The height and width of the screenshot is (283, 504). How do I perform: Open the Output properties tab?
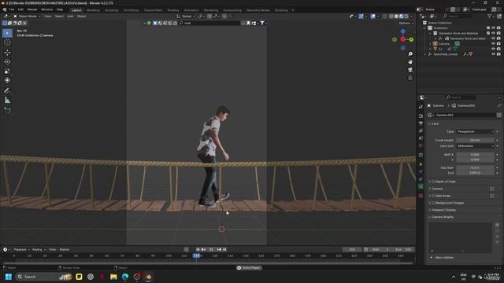421,123
